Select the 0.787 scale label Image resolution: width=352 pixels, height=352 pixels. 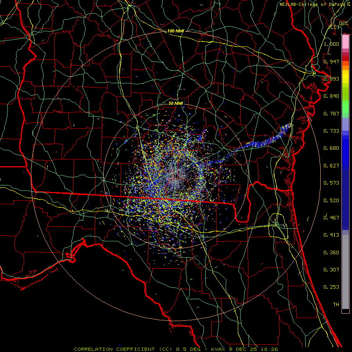(331, 113)
